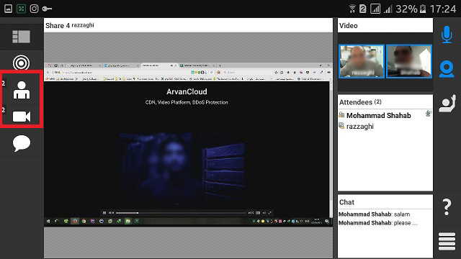
Task: Open the video camera pod icon
Action: pyautogui.click(x=22, y=117)
